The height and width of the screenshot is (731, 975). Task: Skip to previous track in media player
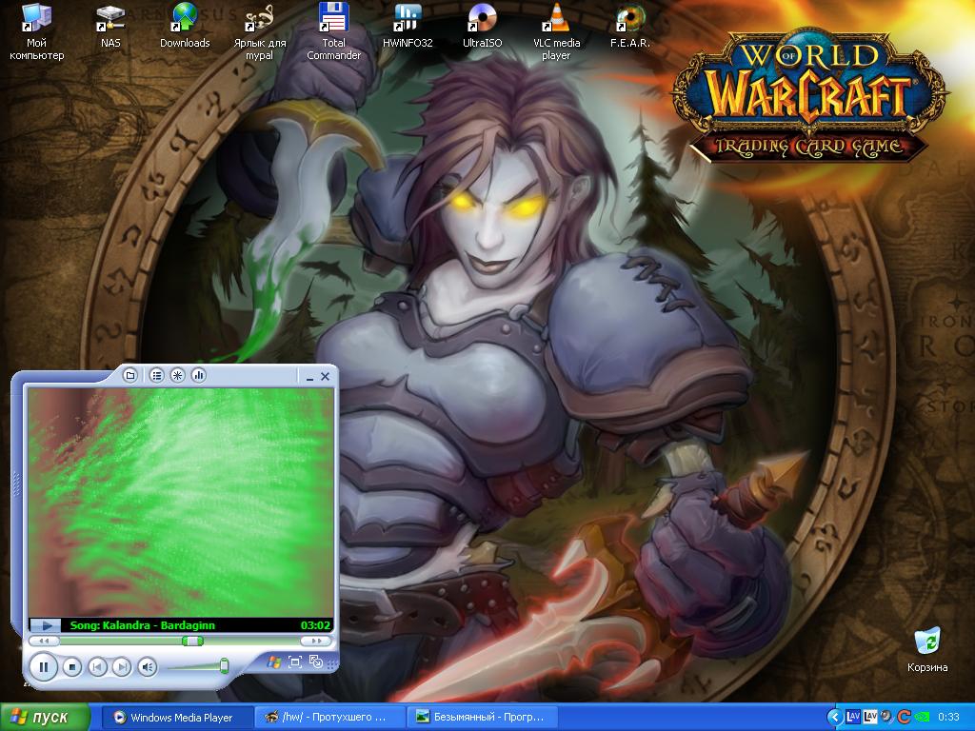pyautogui.click(x=98, y=667)
